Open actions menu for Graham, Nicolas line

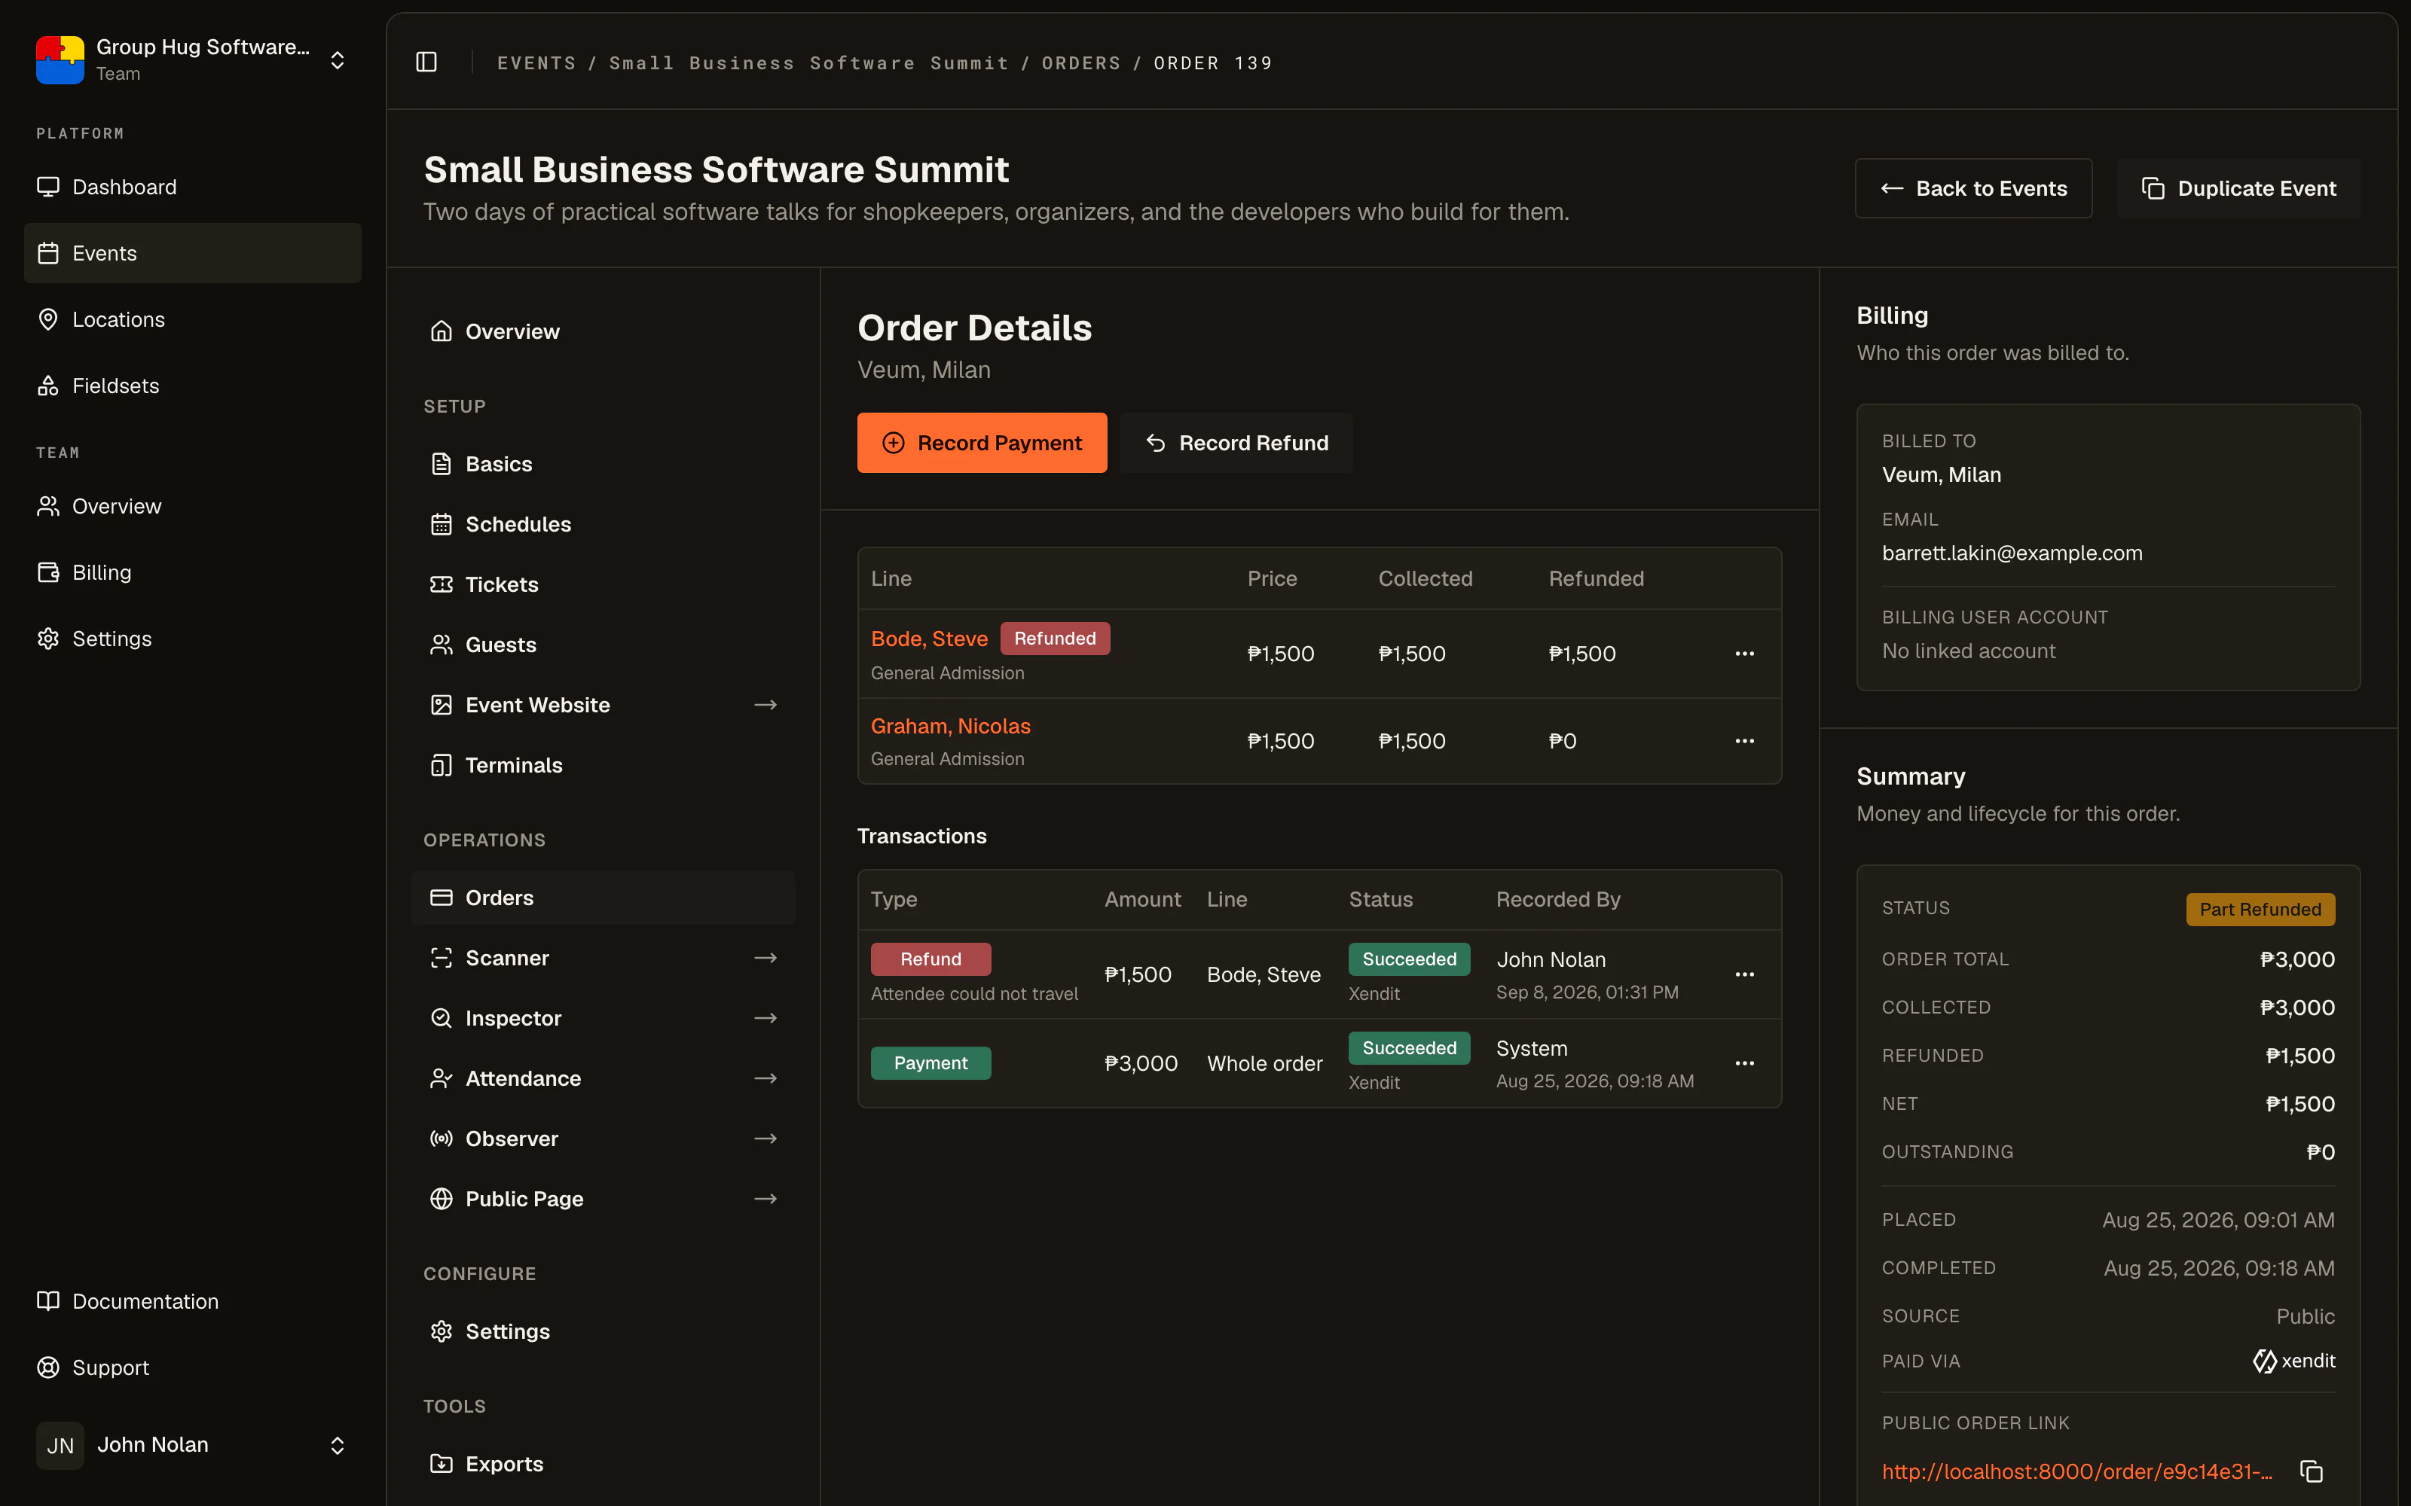(x=1744, y=741)
